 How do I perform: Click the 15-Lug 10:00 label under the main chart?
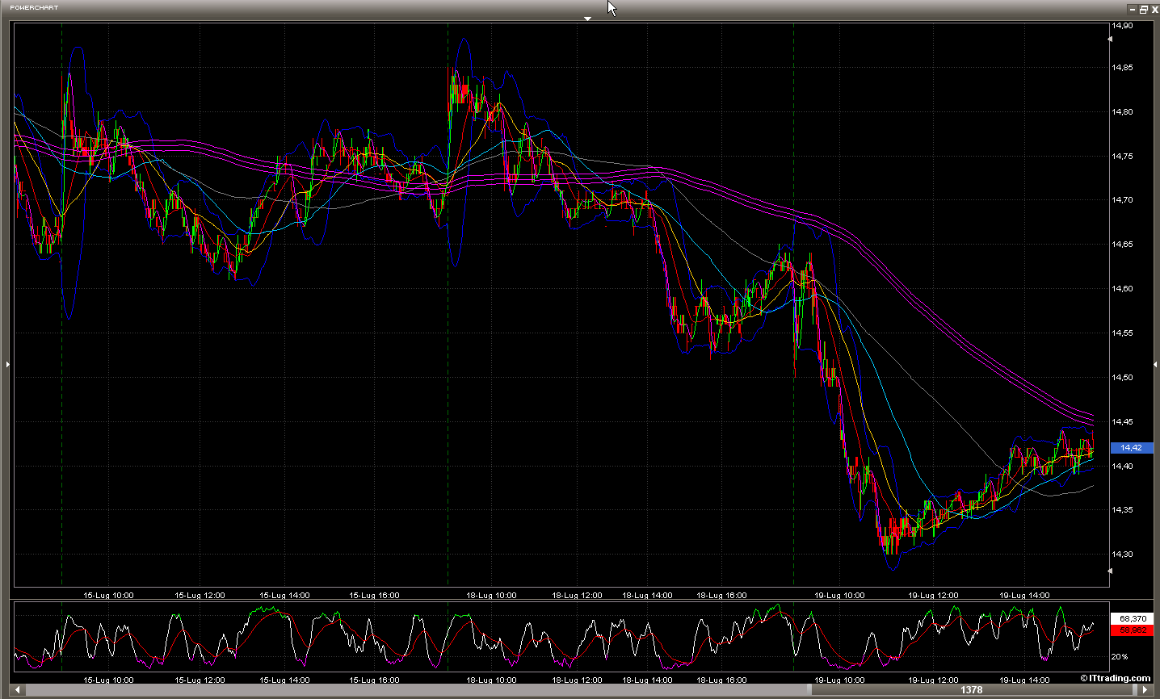109,596
